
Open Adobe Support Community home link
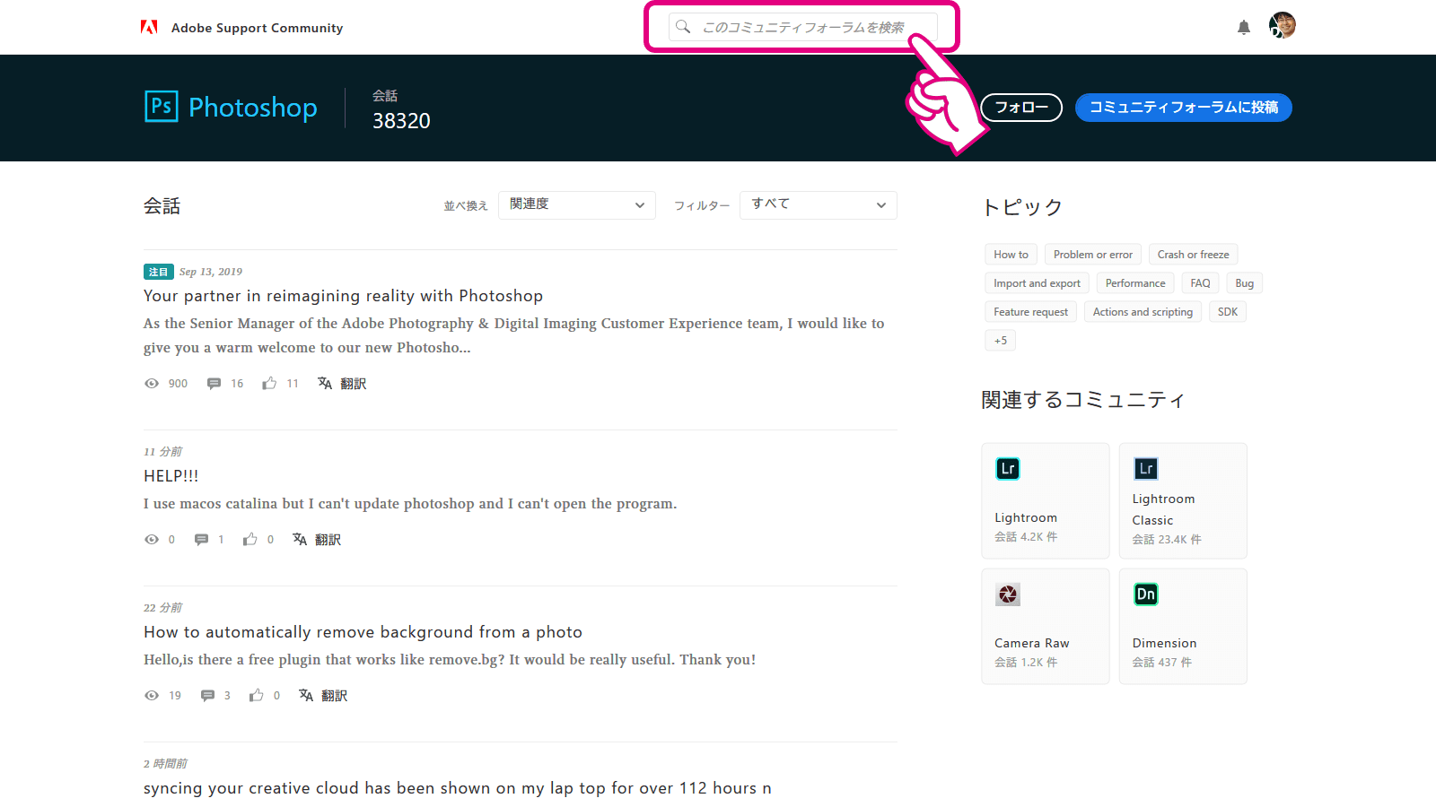coord(257,28)
